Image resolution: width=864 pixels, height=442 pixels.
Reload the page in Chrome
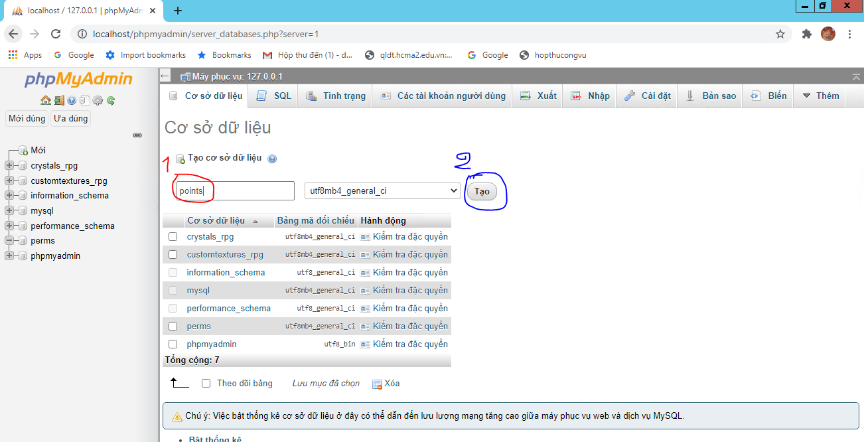pos(56,34)
